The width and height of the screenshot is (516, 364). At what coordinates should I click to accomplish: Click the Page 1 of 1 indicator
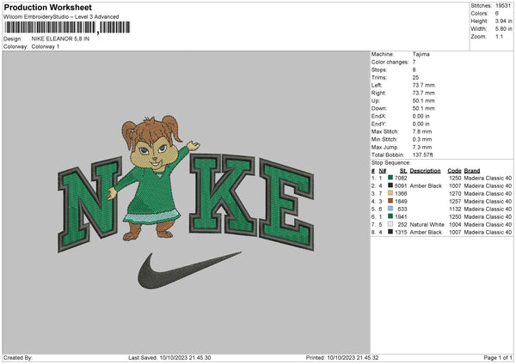click(x=498, y=357)
